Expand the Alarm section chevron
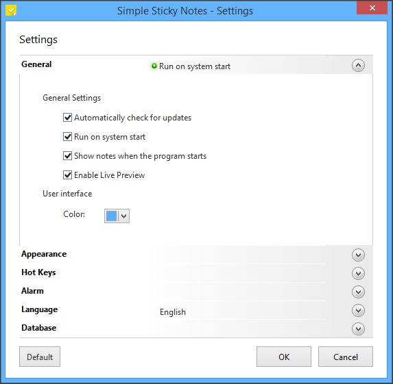Image resolution: width=393 pixels, height=384 pixels. coord(358,292)
